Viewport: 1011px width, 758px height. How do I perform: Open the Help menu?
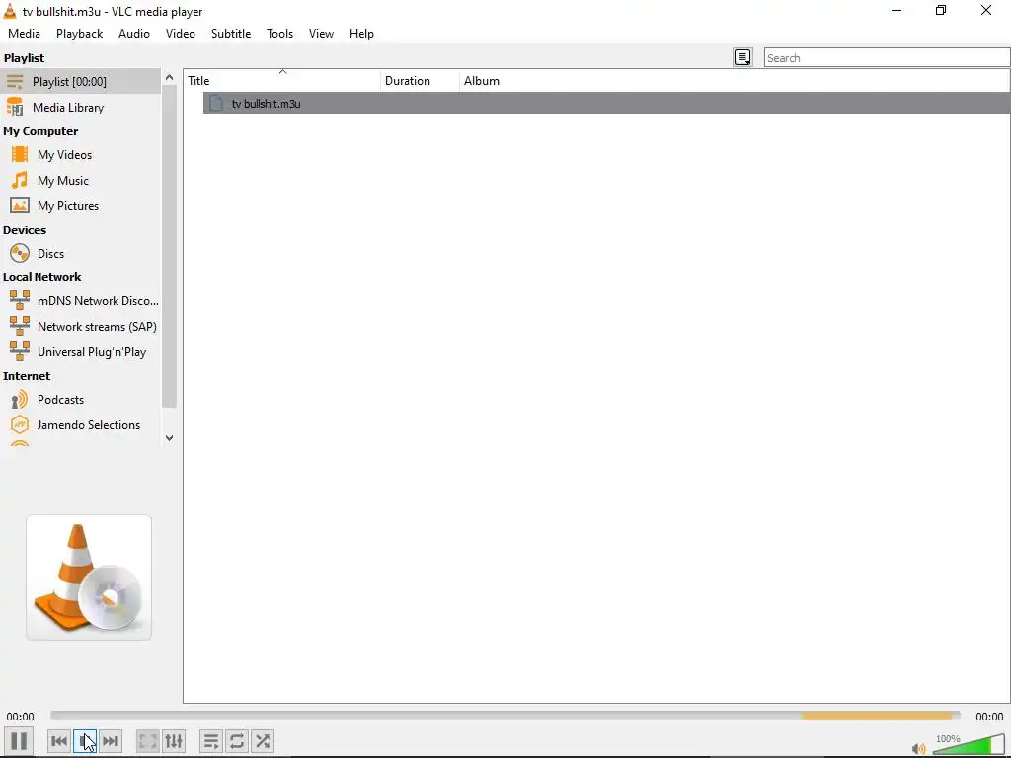(361, 34)
